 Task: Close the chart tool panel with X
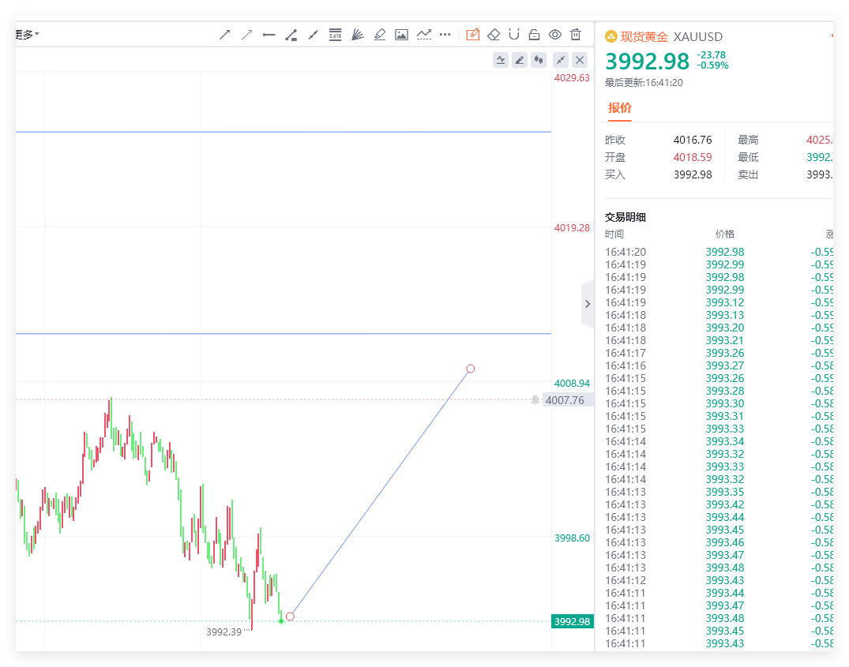point(580,60)
